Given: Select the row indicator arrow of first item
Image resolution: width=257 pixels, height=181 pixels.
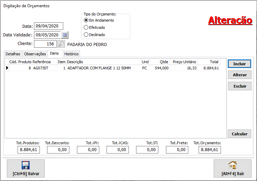Looking at the screenshot, I should pyautogui.click(x=7, y=68).
